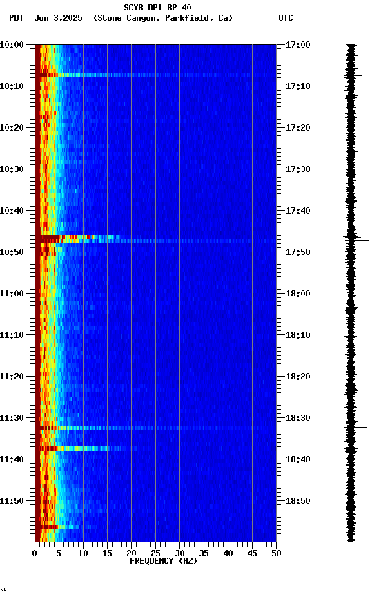Click the '10:40' PDT time label
This screenshot has height=597, width=381.
tap(12, 211)
